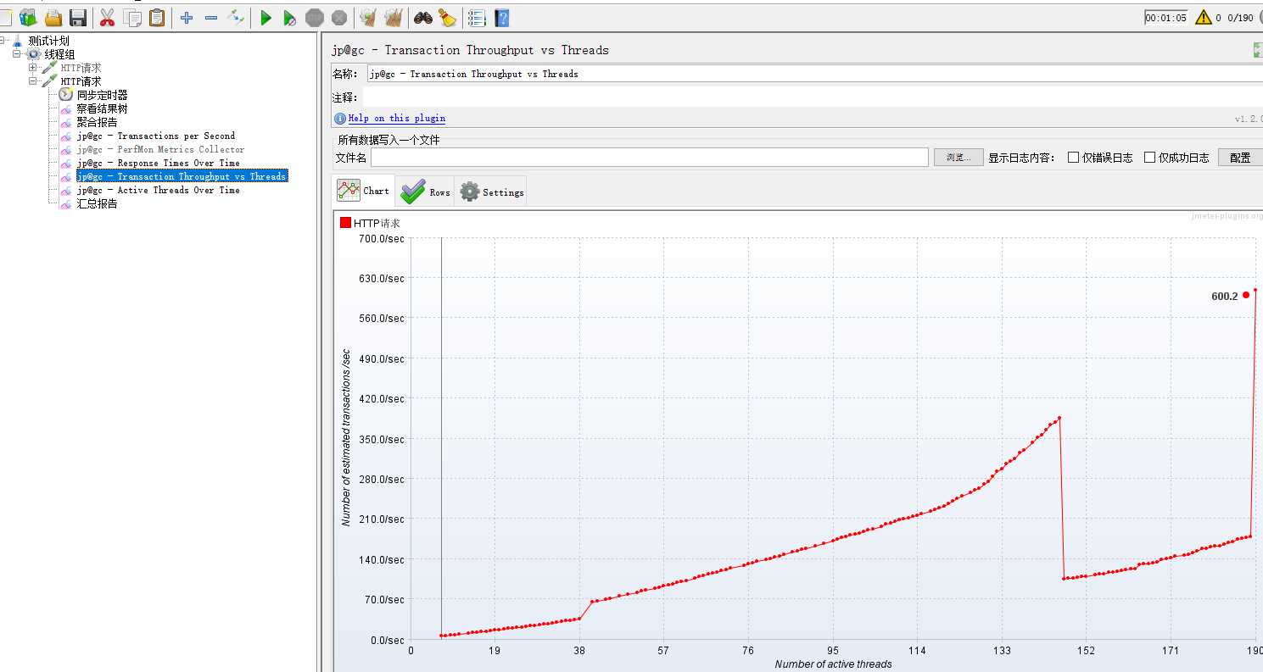Collapse the 测试计划 root node
1263x672 pixels.
click(3, 41)
